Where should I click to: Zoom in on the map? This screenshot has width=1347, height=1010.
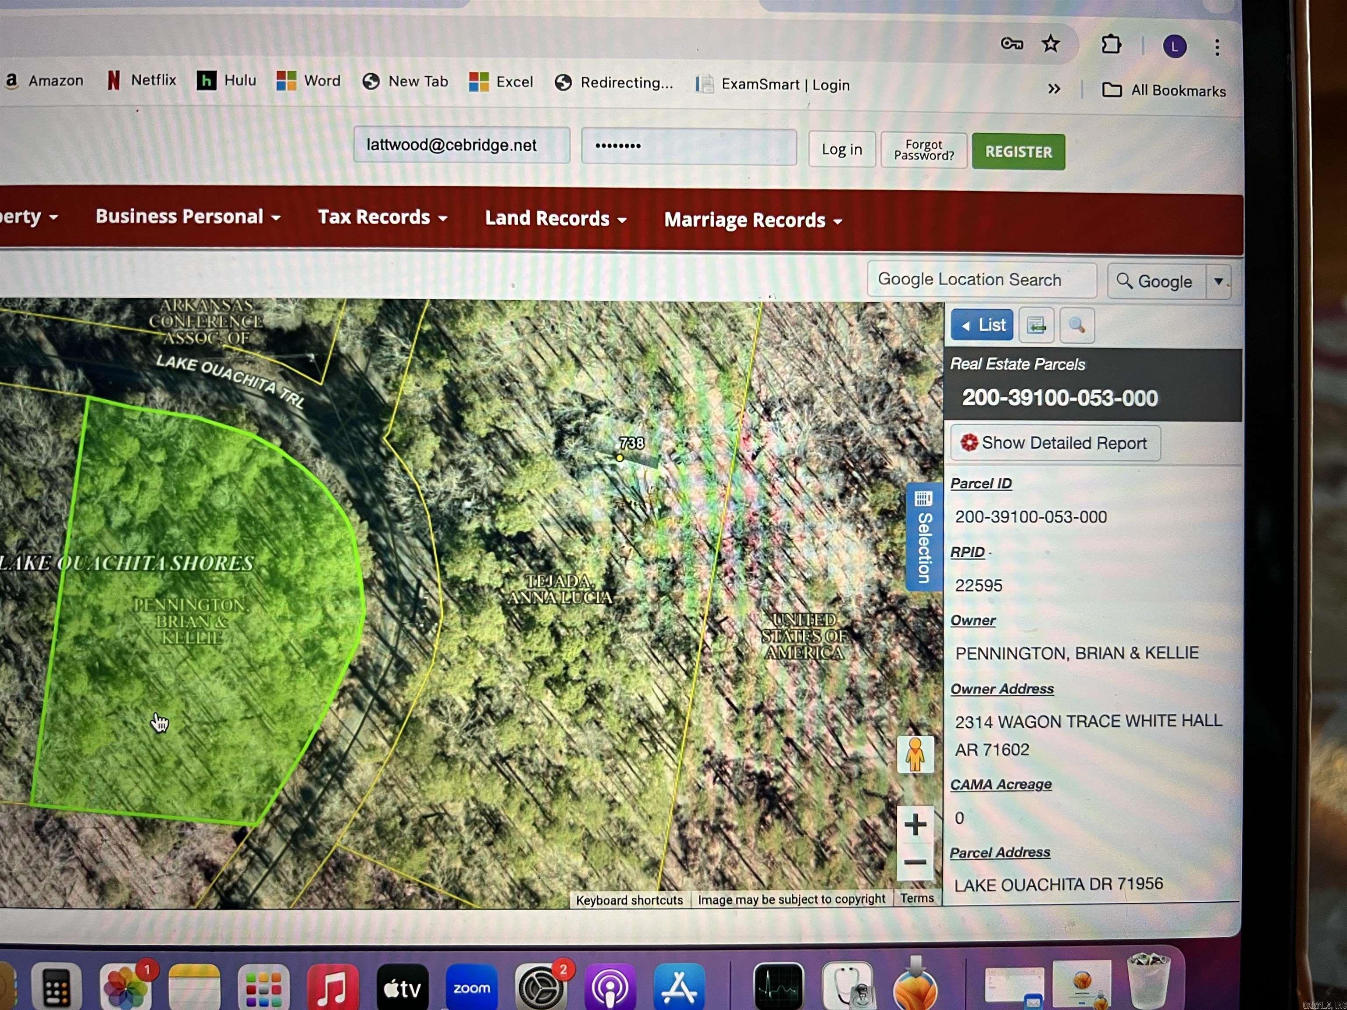915,825
